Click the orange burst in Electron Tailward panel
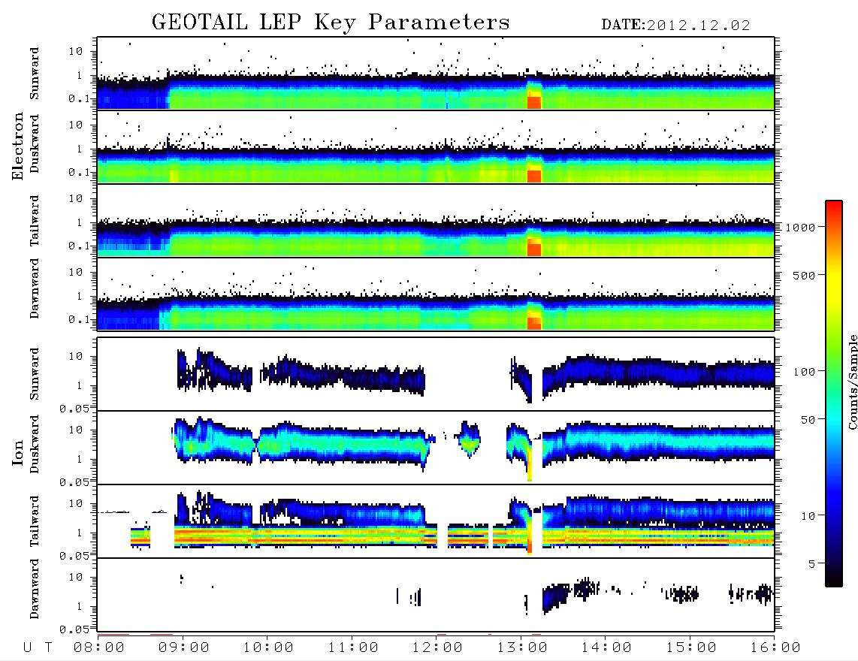Image resolution: width=858 pixels, height=661 pixels. coord(534,249)
